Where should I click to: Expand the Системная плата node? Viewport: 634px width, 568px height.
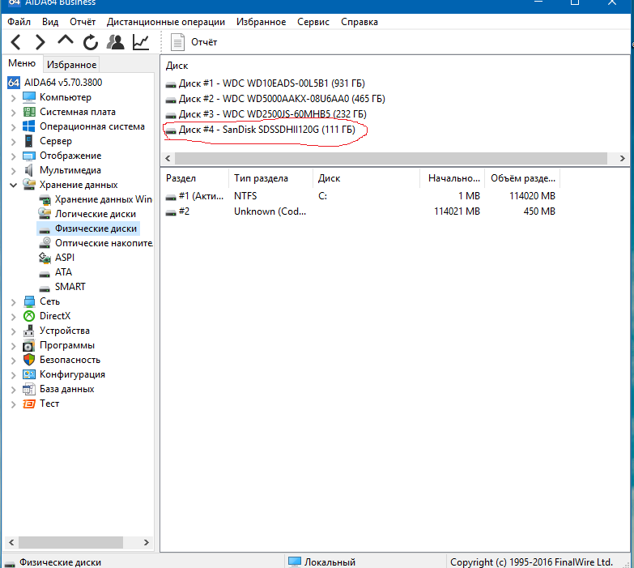tap(13, 113)
